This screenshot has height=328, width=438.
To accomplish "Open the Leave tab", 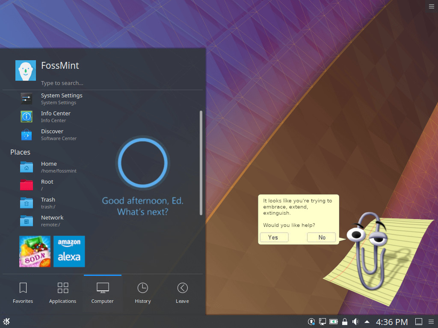I will point(182,293).
